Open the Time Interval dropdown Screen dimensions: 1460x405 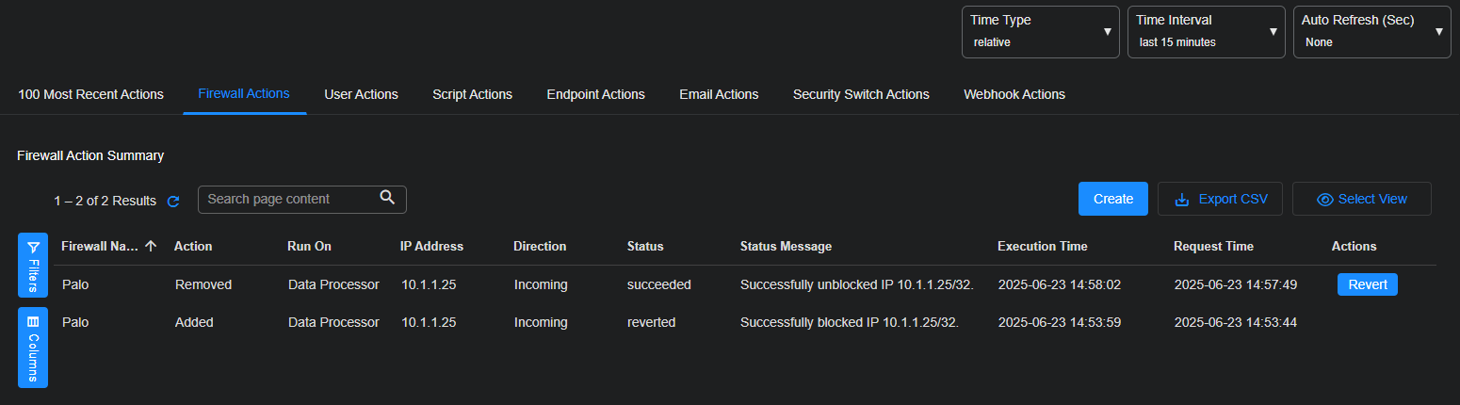tap(1206, 32)
